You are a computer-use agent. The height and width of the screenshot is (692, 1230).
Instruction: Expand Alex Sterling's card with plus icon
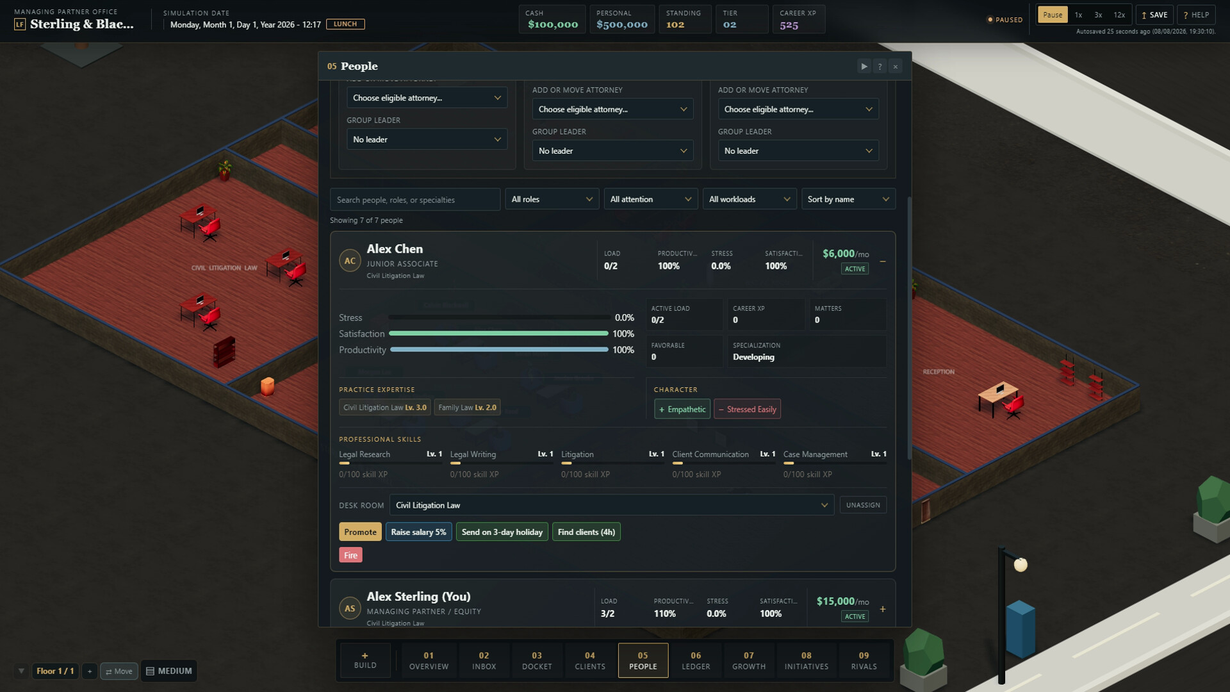(x=883, y=609)
